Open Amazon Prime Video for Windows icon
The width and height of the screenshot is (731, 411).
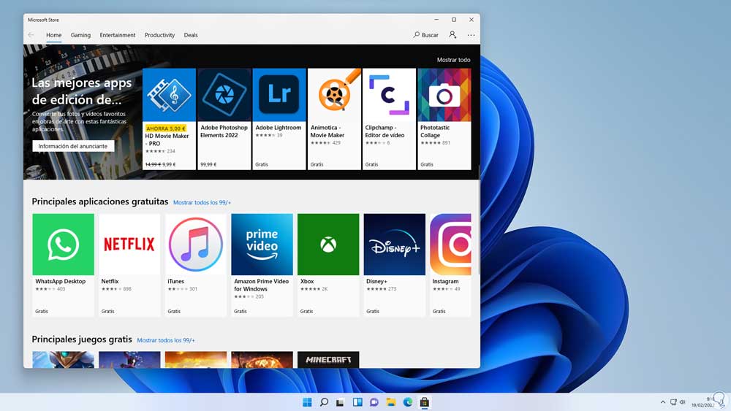click(x=262, y=245)
